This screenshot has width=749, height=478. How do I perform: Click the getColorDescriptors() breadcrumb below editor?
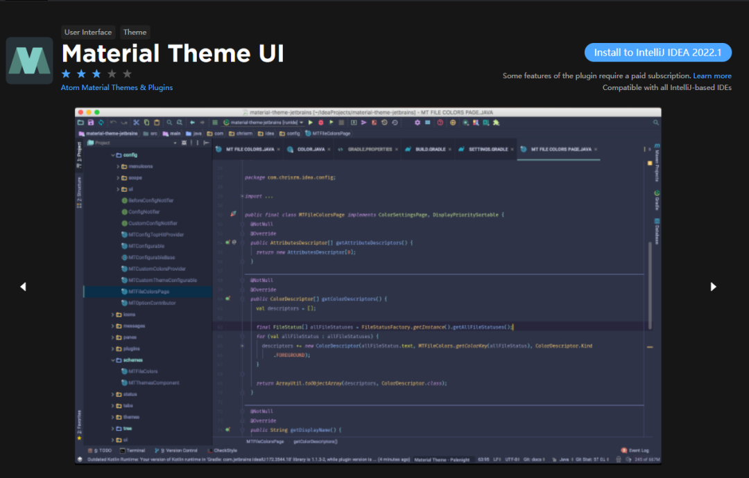316,442
